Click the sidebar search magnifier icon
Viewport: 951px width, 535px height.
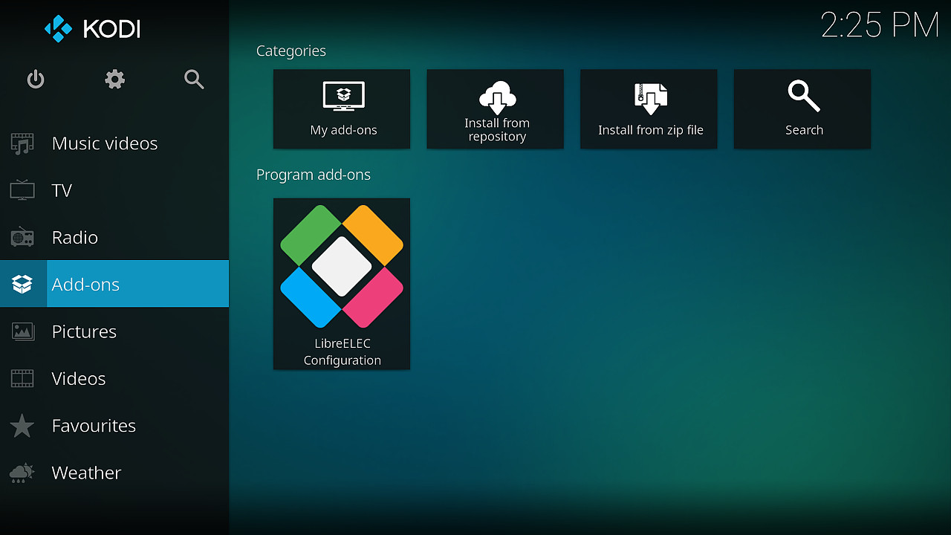[x=194, y=80]
